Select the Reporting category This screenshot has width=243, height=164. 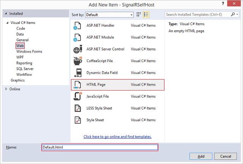[24, 63]
